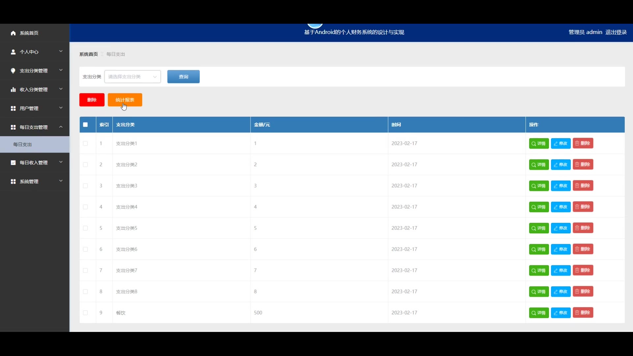This screenshot has height=356, width=633.
Task: Select the 每日支出 submenu item
Action: pos(22,144)
